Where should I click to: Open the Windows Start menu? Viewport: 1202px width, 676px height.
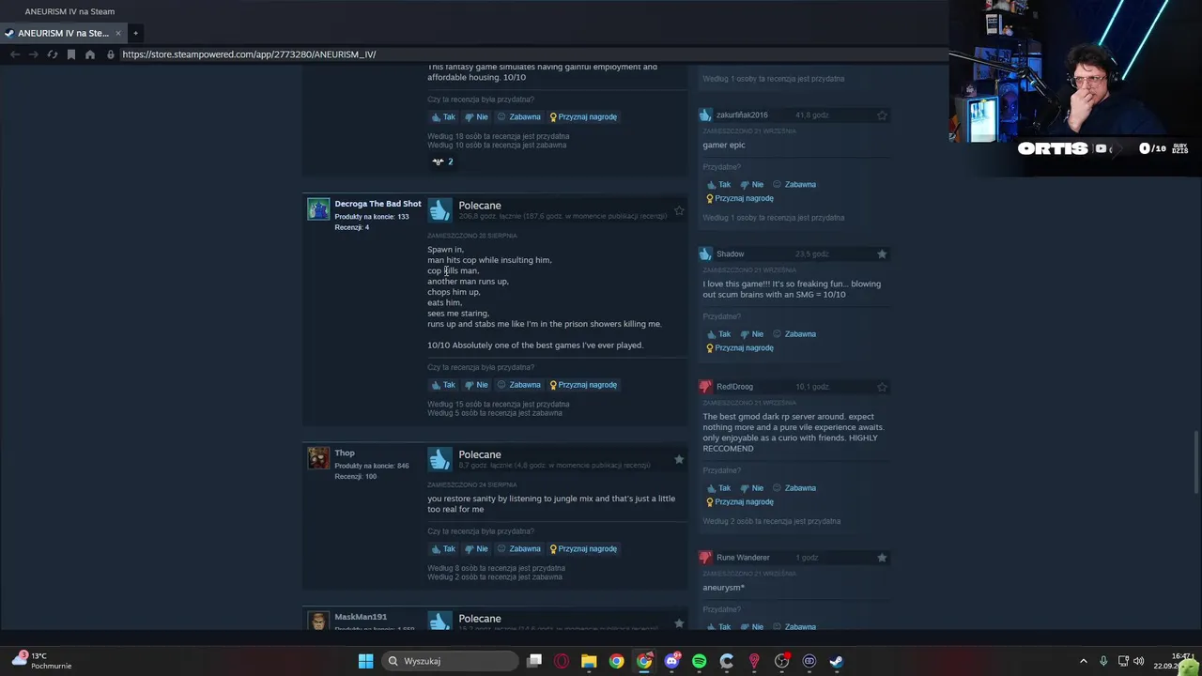(365, 661)
